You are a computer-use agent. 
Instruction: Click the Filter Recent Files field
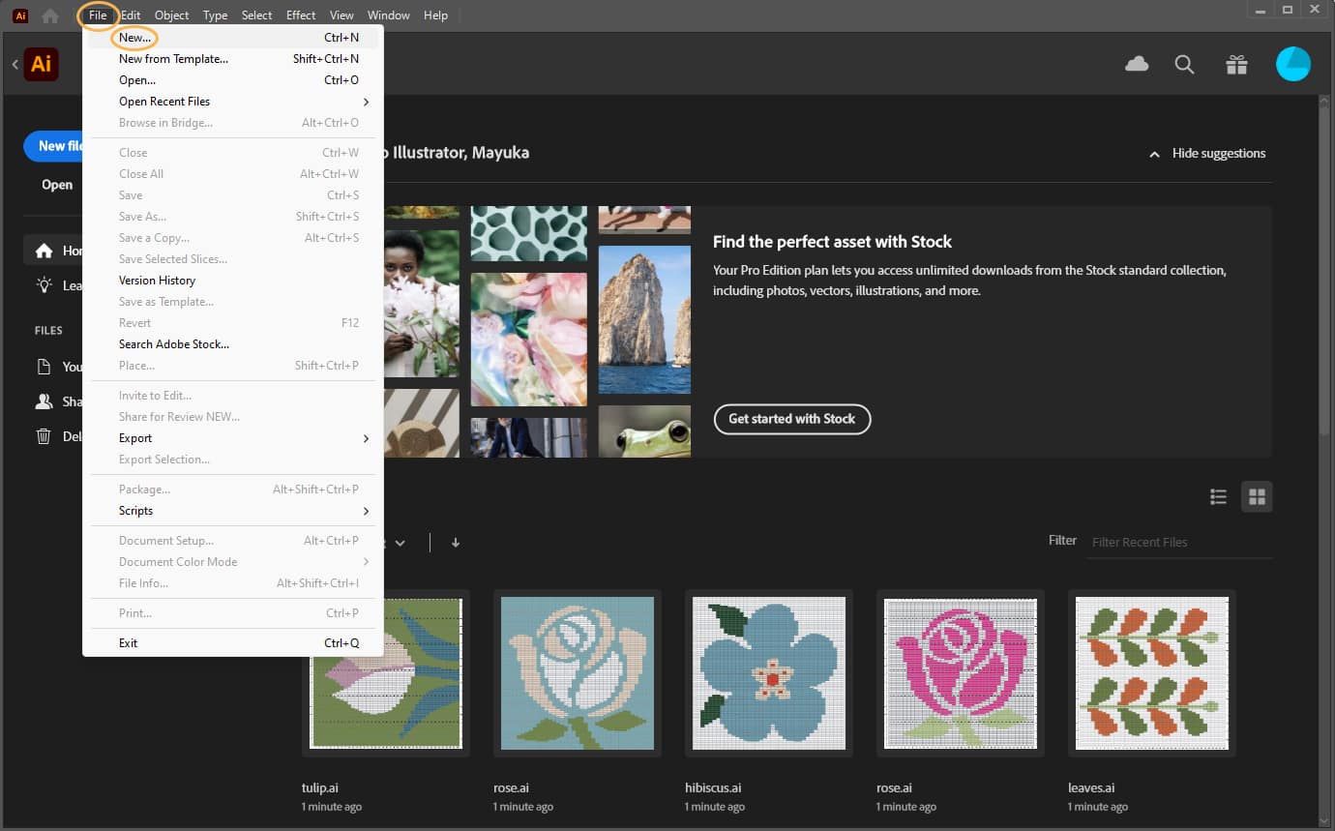point(1180,542)
